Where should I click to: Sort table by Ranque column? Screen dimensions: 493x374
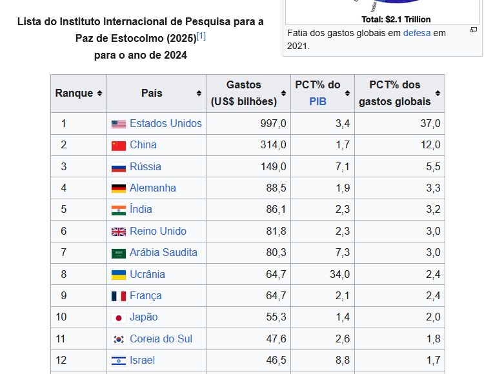click(99, 93)
